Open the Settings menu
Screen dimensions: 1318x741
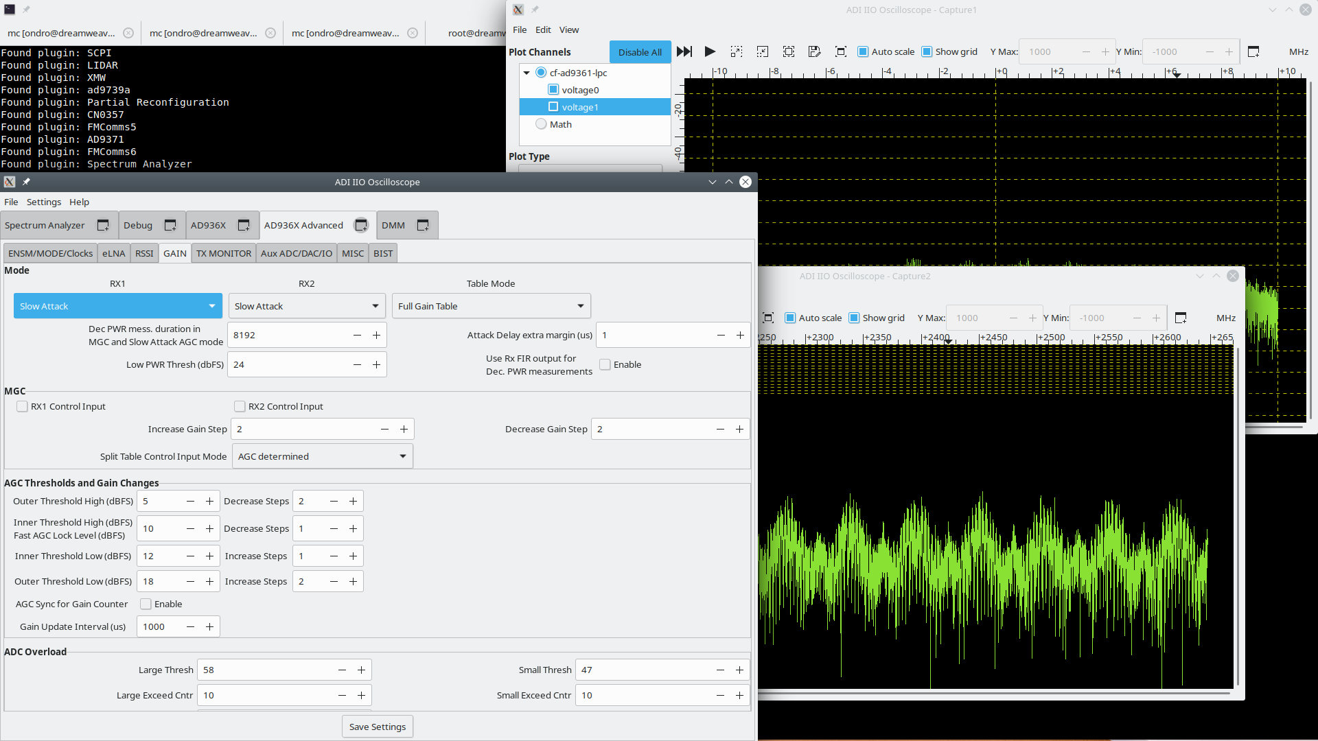click(x=44, y=202)
